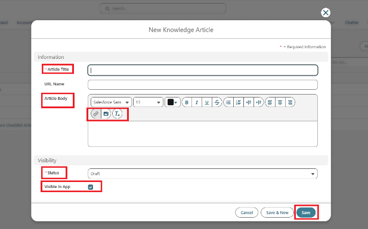The image size is (368, 229).
Task: Open the Salesforce Sans font dropdown
Action: point(111,102)
